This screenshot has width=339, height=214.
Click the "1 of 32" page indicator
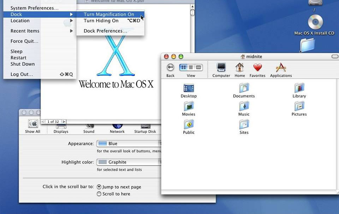pyautogui.click(x=53, y=122)
